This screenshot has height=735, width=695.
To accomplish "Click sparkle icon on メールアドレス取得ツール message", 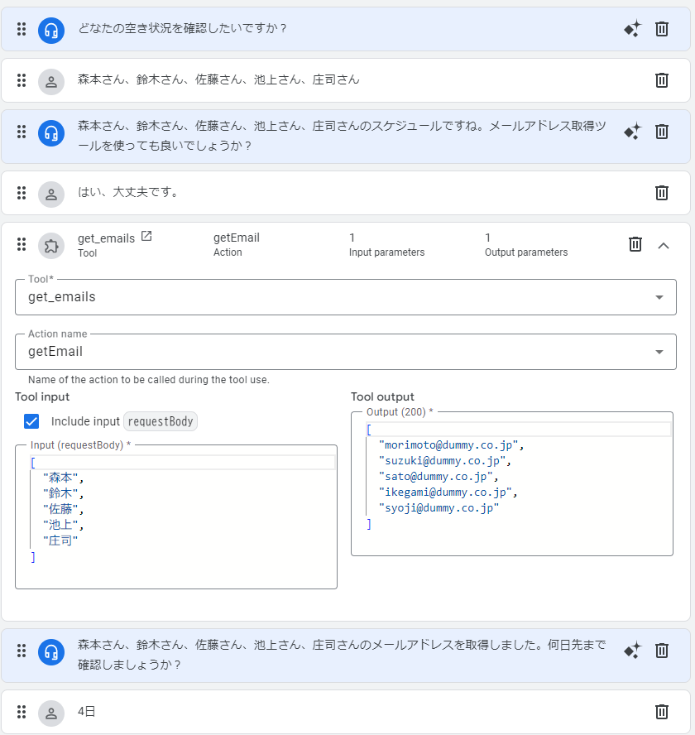I will point(632,132).
